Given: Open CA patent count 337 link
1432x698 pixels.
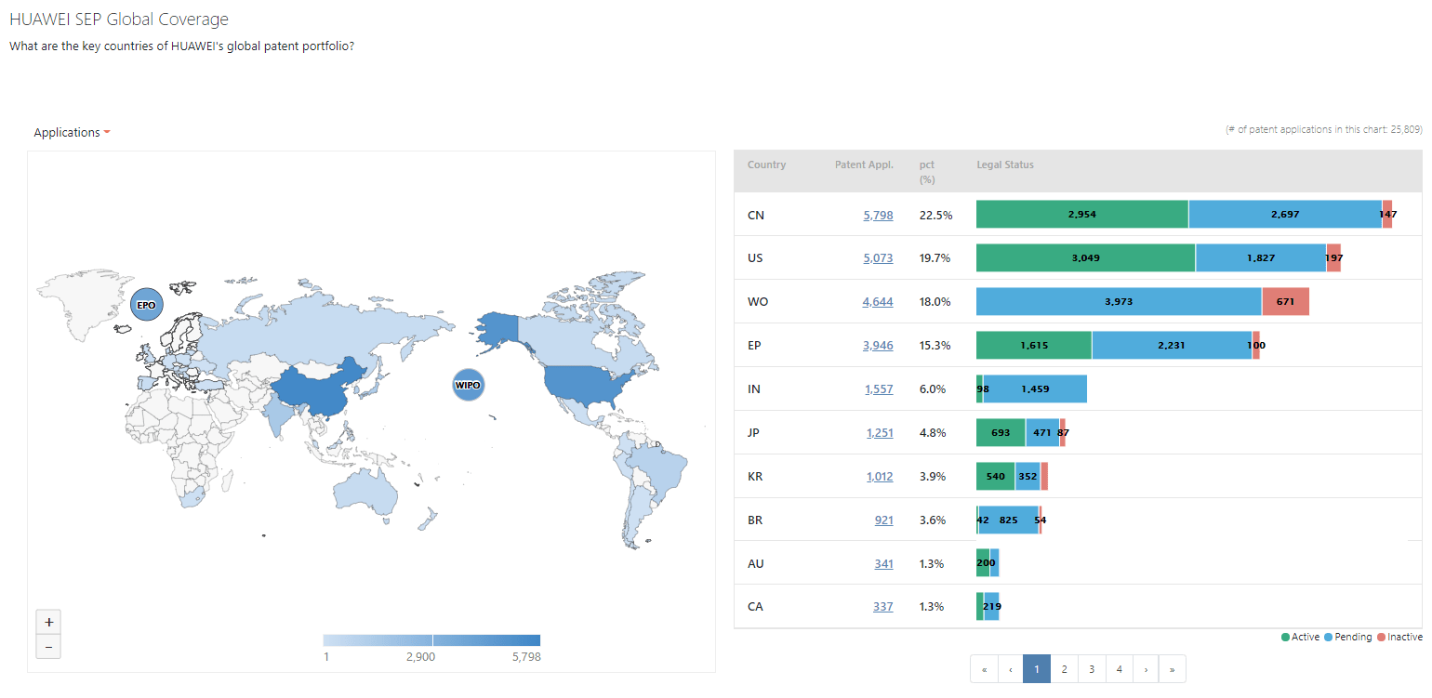Looking at the screenshot, I should 883,607.
